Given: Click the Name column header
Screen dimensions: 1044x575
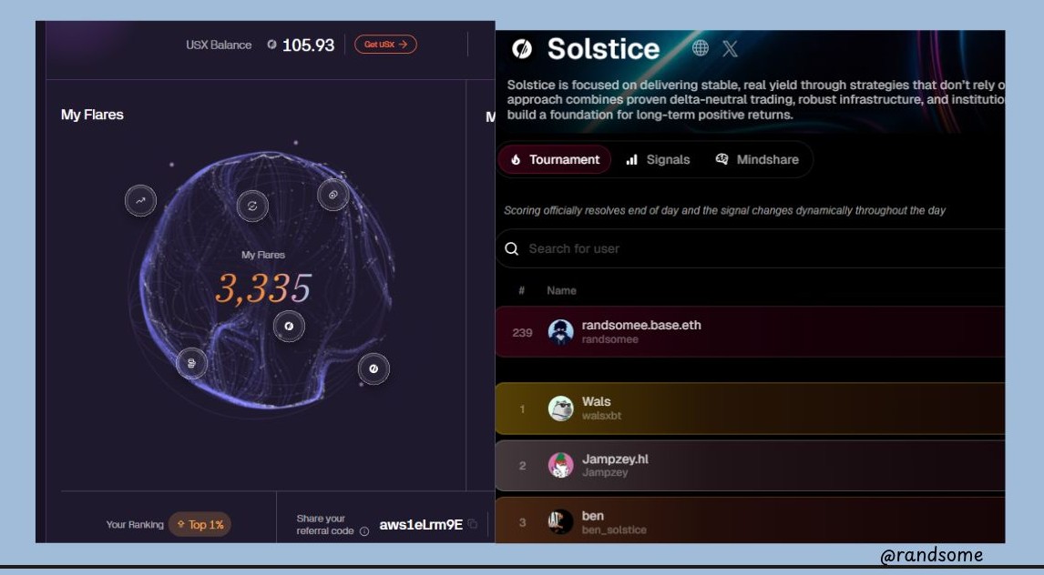Looking at the screenshot, I should tap(561, 290).
